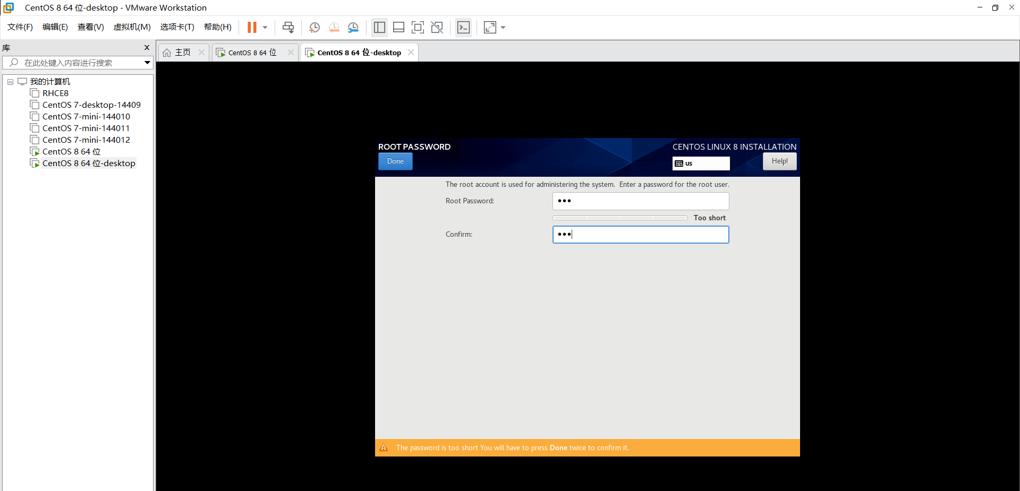Click the Too short strength label

709,218
